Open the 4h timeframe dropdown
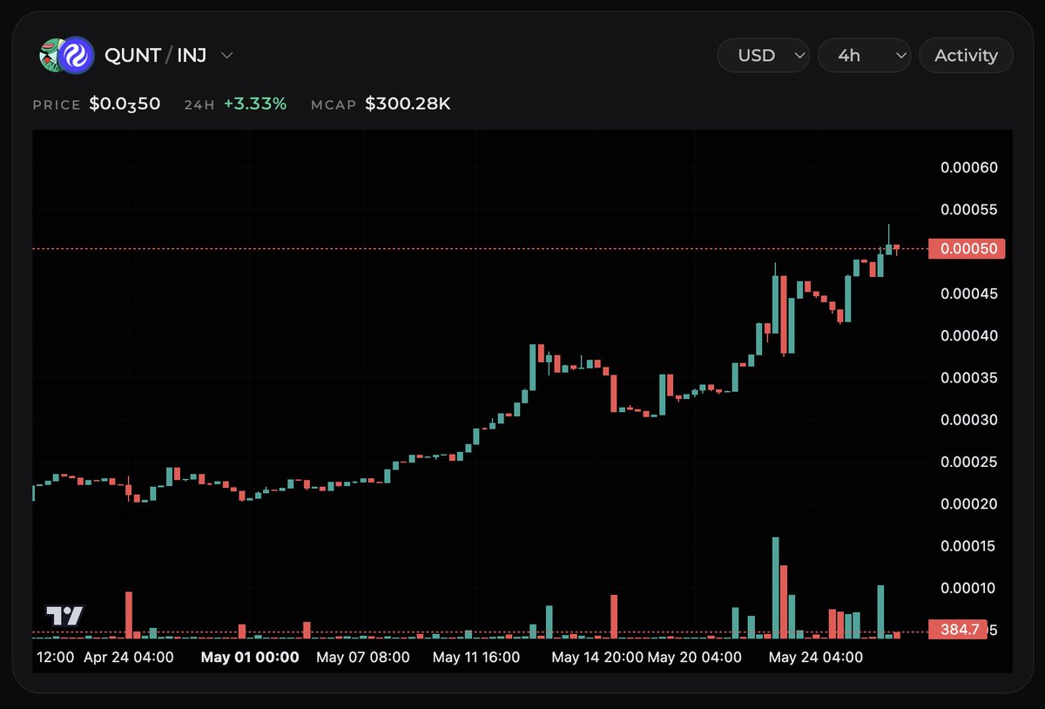This screenshot has width=1045, height=709. coord(864,55)
